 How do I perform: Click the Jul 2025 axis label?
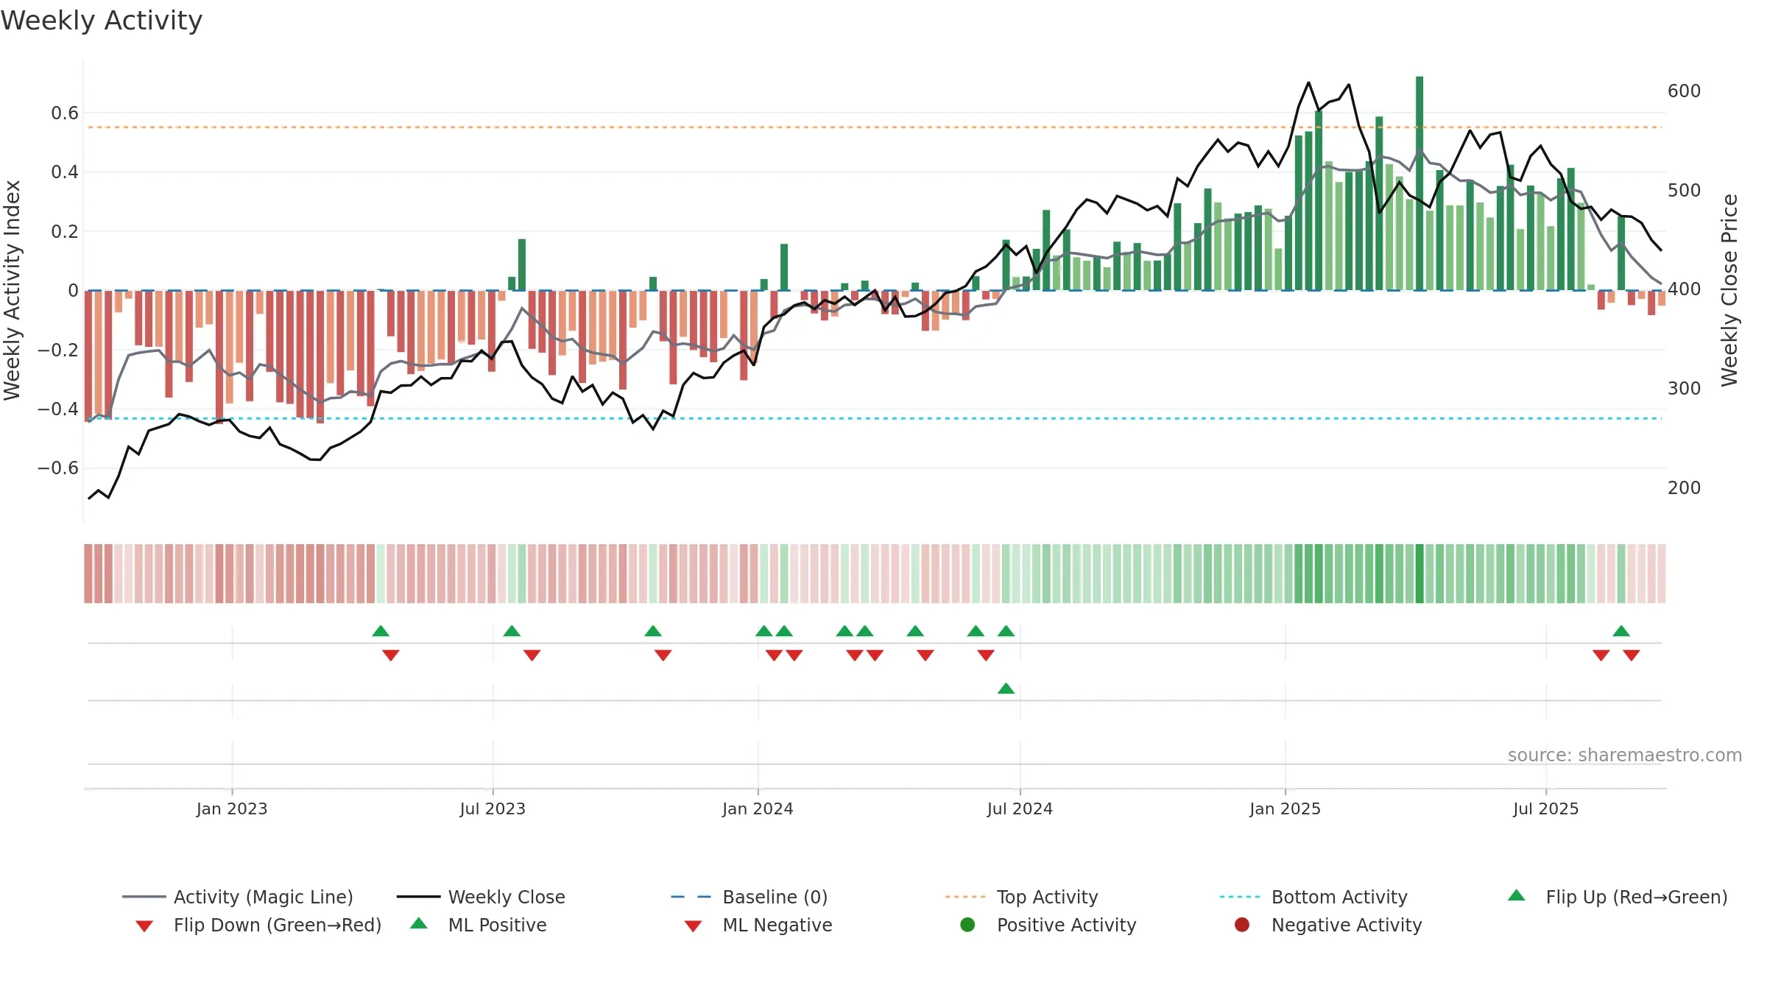coord(1546,808)
